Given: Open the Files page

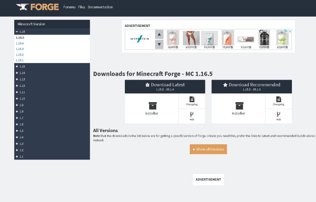Looking at the screenshot, I should click(82, 7).
